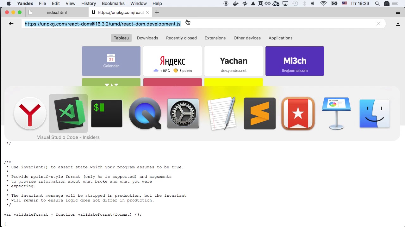Image resolution: width=405 pixels, height=227 pixels.
Task: Open Spotlight search magnifier
Action: point(377,3)
